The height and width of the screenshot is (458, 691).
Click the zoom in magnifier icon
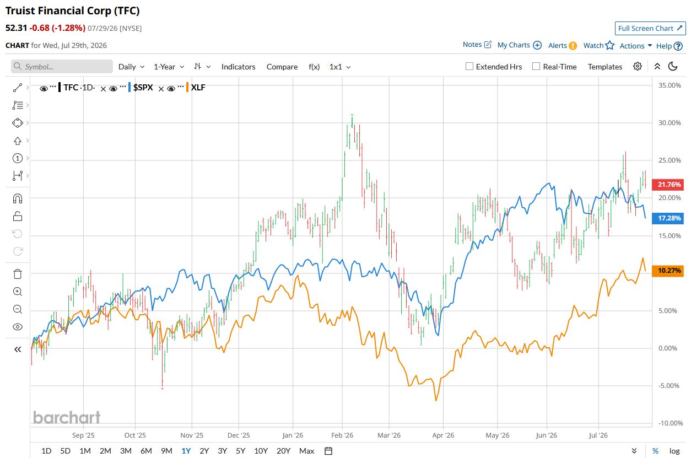(x=17, y=292)
